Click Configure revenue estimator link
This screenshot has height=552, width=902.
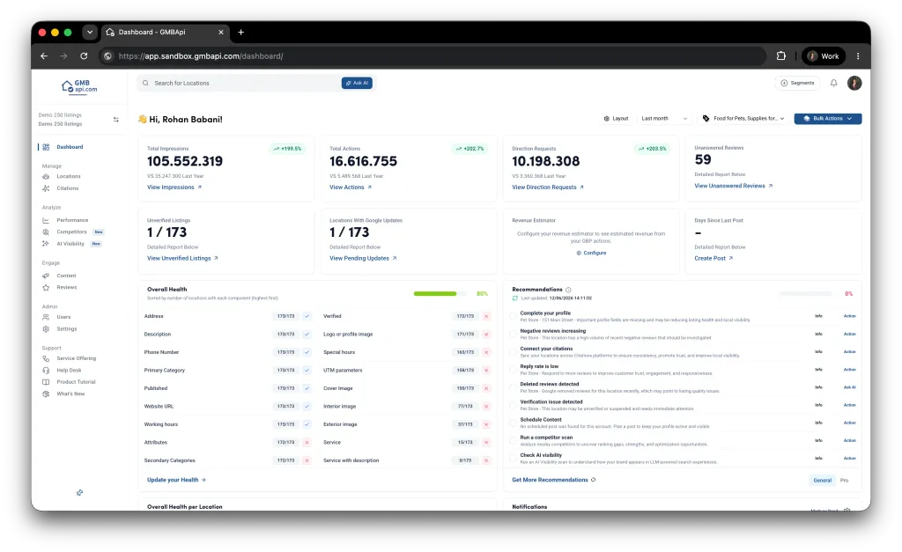pos(591,254)
